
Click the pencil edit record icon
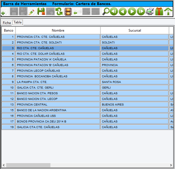pyautogui.click(x=32, y=12)
